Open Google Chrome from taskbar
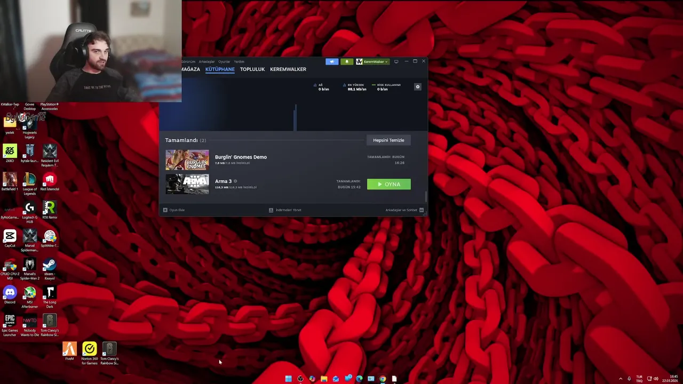 point(383,379)
